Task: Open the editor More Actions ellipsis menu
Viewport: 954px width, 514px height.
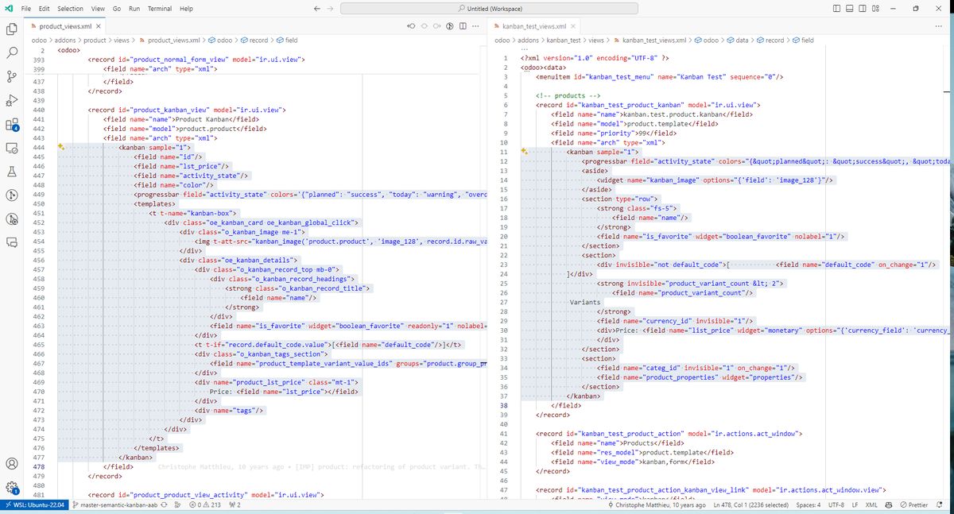Action: 475,26
